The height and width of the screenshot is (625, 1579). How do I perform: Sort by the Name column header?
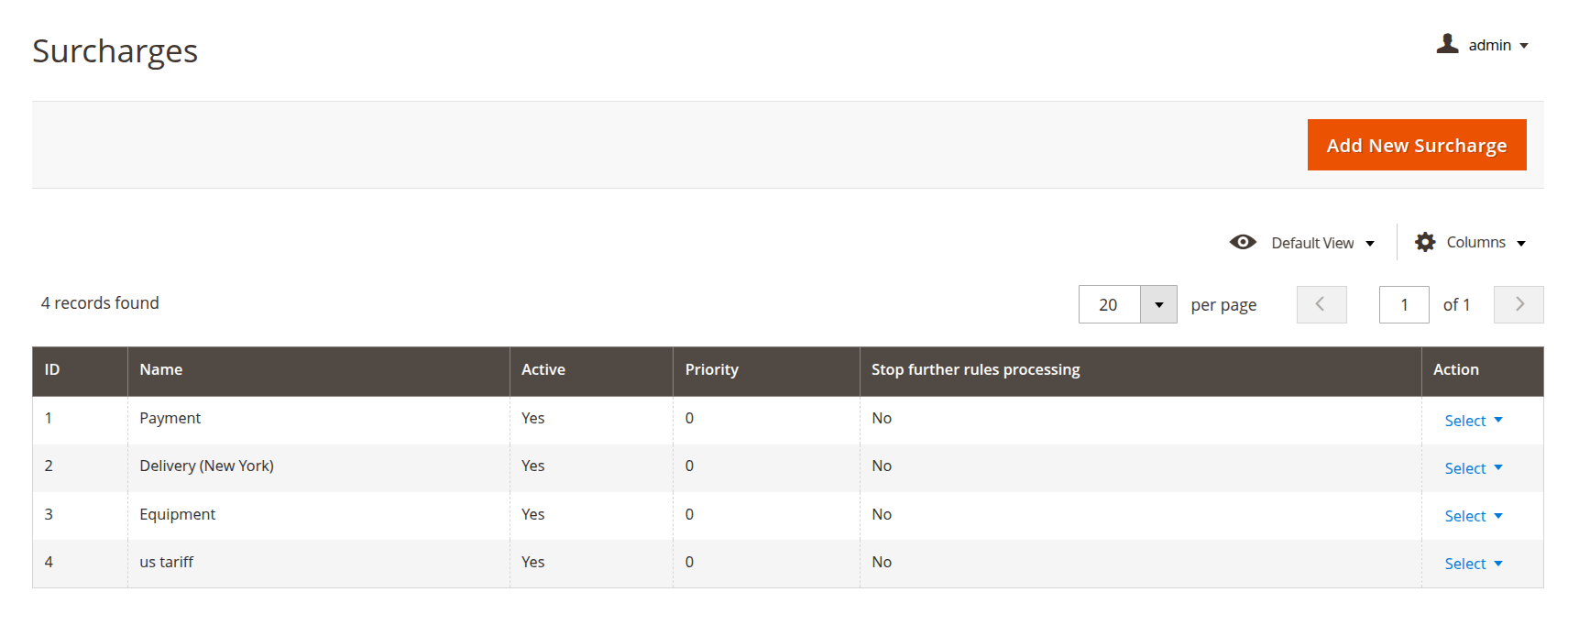coord(161,369)
